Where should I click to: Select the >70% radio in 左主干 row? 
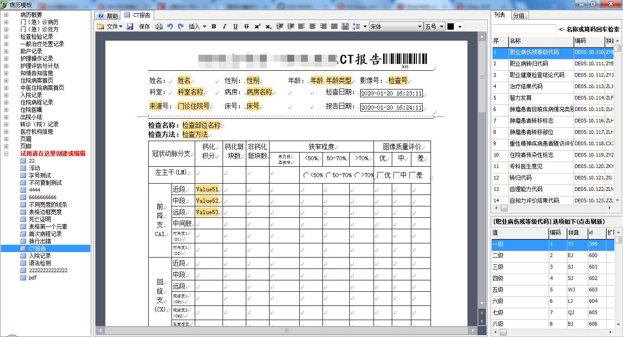[357, 175]
